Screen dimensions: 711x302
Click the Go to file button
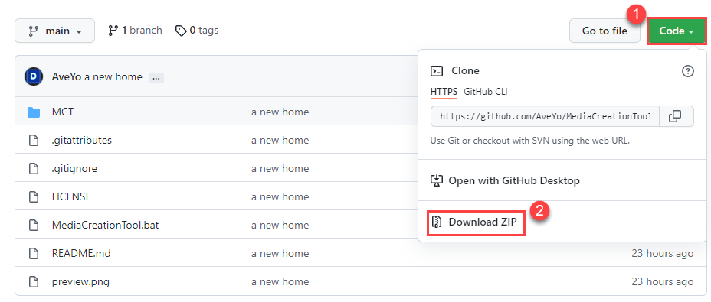pos(605,31)
